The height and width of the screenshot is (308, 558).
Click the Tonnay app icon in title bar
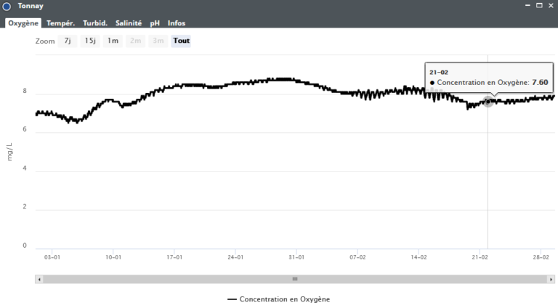pos(7,7)
